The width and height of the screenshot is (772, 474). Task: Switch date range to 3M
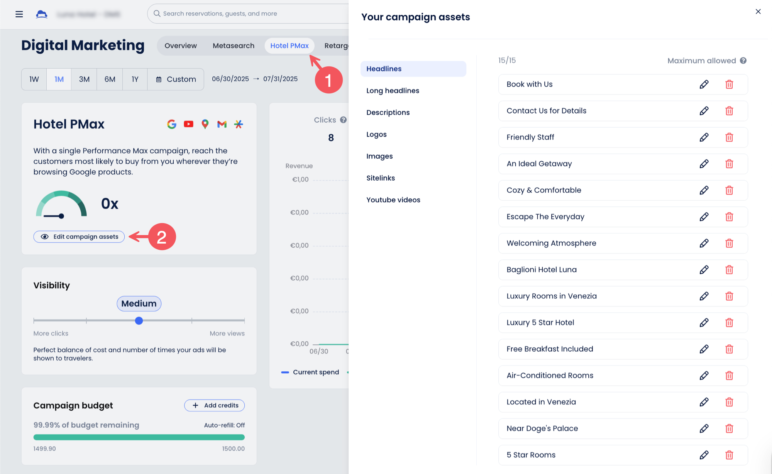tap(84, 79)
